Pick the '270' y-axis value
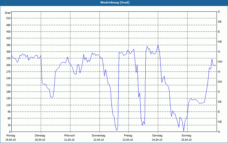The height and width of the screenshot is (143, 228). click(x=9, y=72)
